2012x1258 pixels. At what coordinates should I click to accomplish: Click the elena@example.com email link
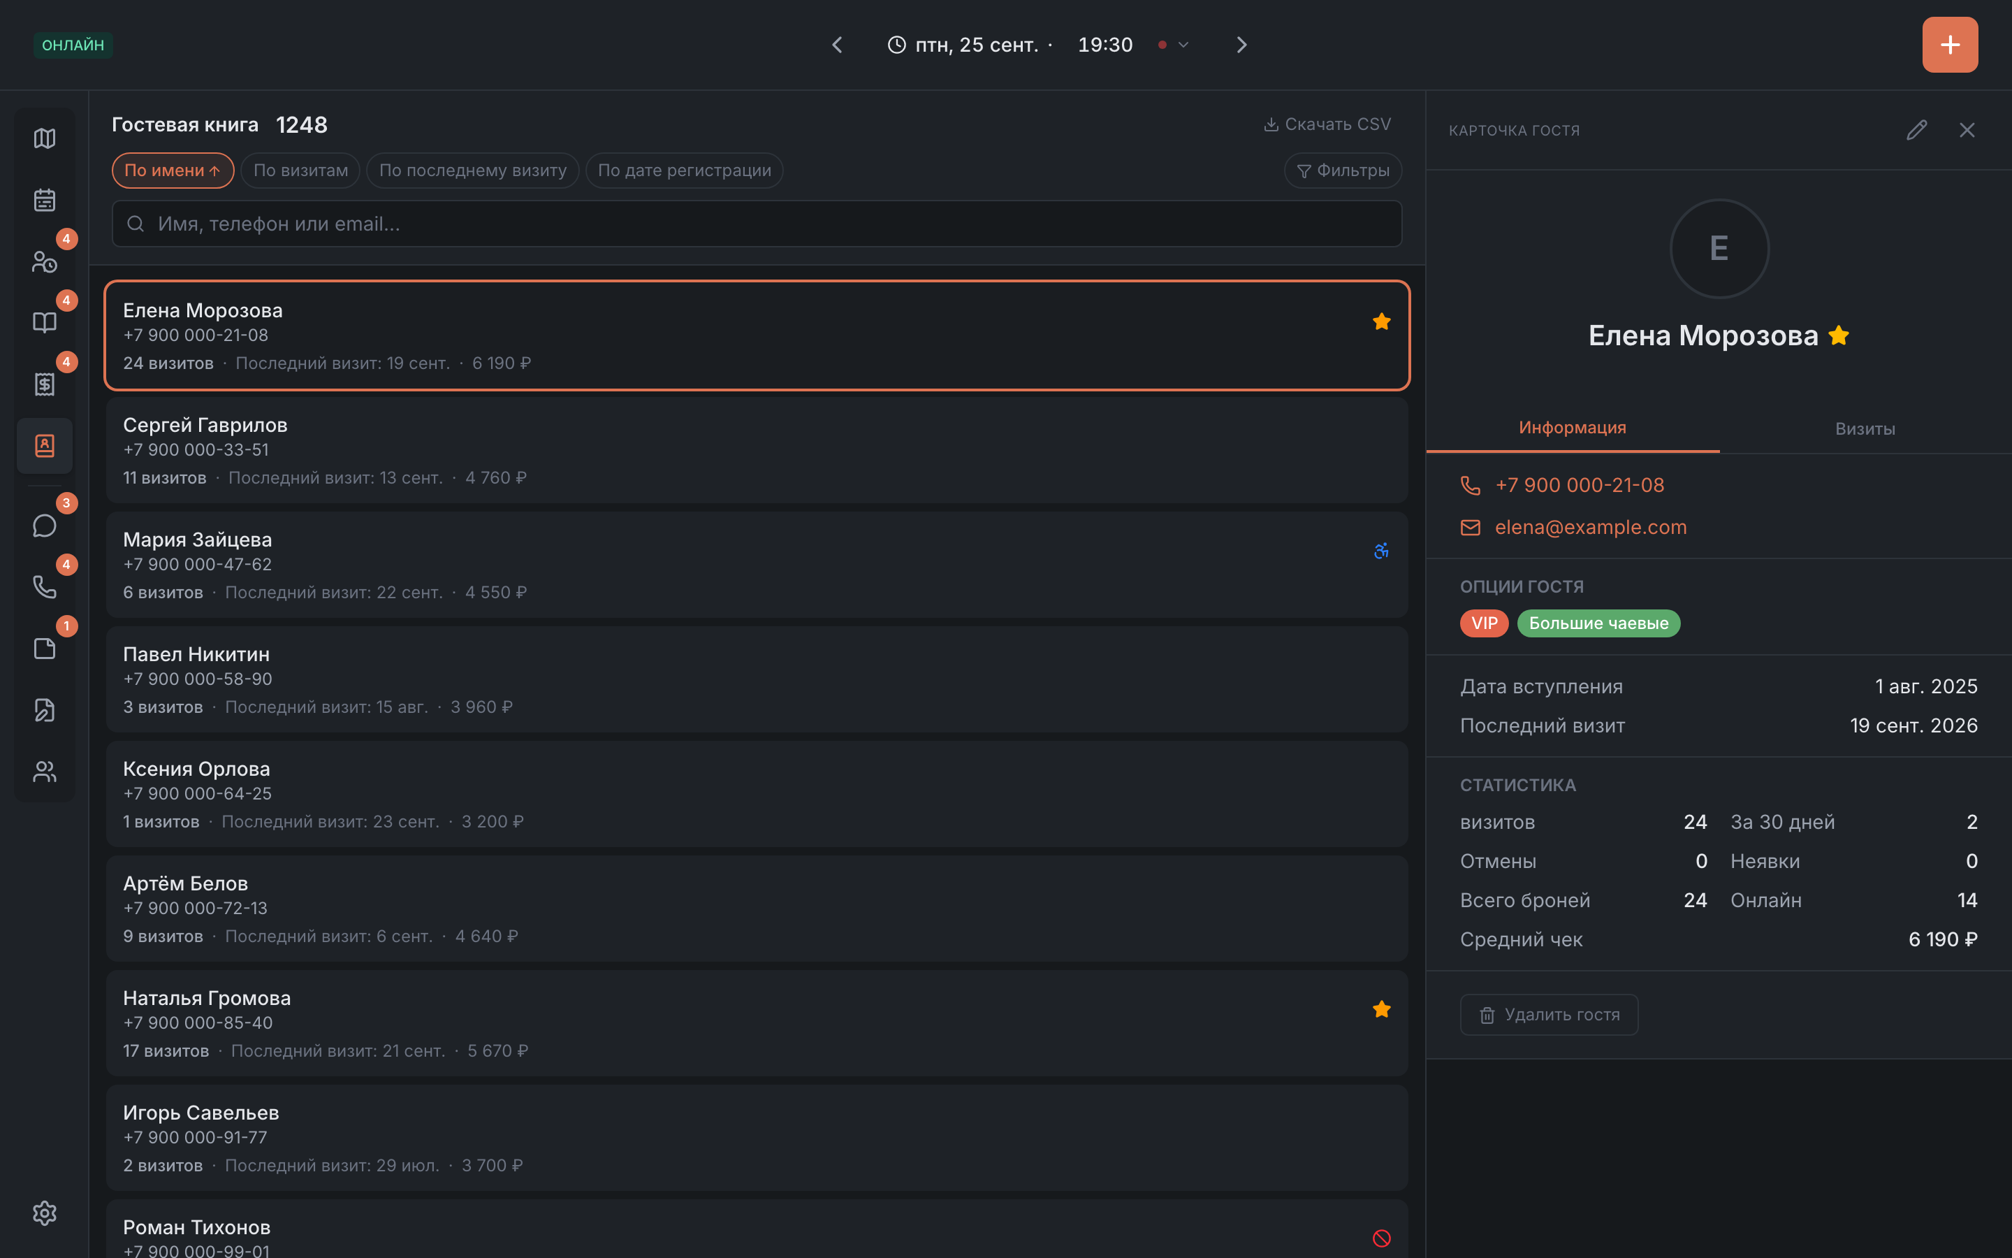tap(1591, 528)
